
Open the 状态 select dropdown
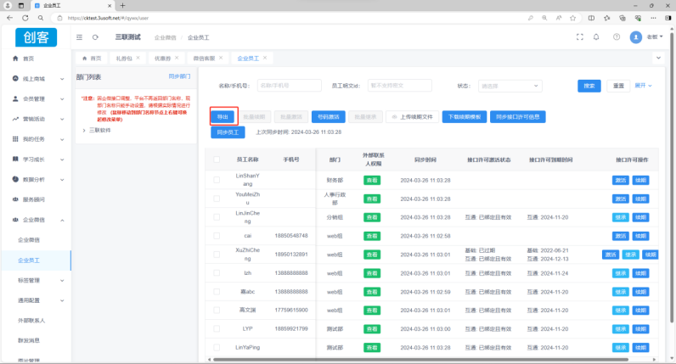pyautogui.click(x=510, y=86)
